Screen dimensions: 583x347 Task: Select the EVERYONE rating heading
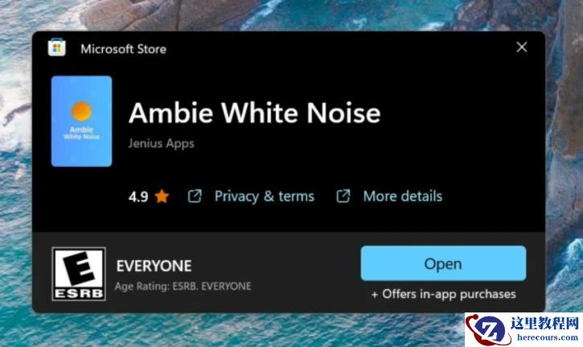click(x=154, y=266)
